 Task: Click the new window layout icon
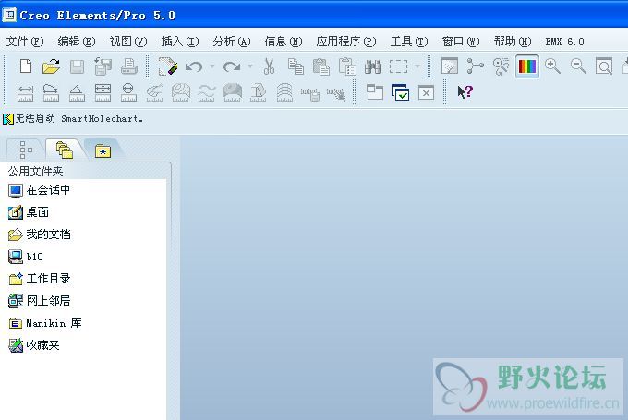click(374, 92)
